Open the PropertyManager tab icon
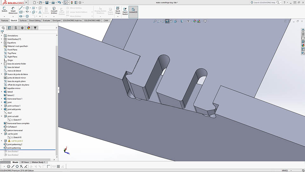Image resolution: width=305 pixels, height=172 pixels. pyautogui.click(x=10, y=28)
